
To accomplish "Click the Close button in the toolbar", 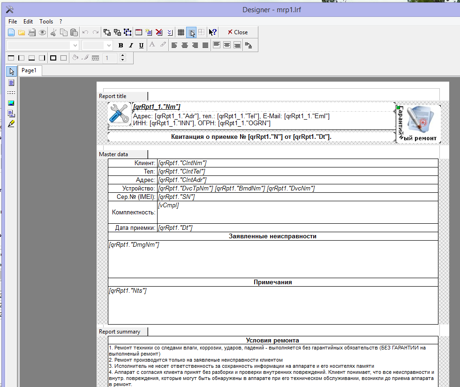I will pyautogui.click(x=238, y=32).
